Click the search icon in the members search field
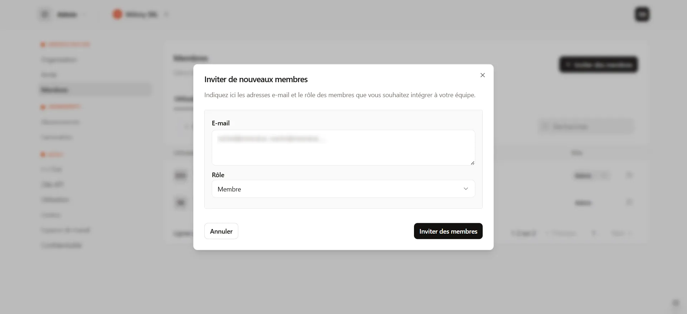 [x=545, y=126]
